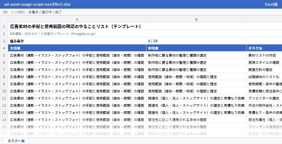This screenshot has width=282, height=144.
Task: Click the subtitle cell with hinagata.co.jp
Action: pyautogui.click(x=145, y=34)
